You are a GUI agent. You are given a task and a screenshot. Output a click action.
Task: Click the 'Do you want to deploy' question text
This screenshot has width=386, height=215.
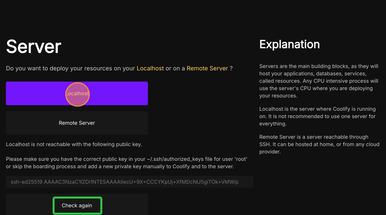70,68
